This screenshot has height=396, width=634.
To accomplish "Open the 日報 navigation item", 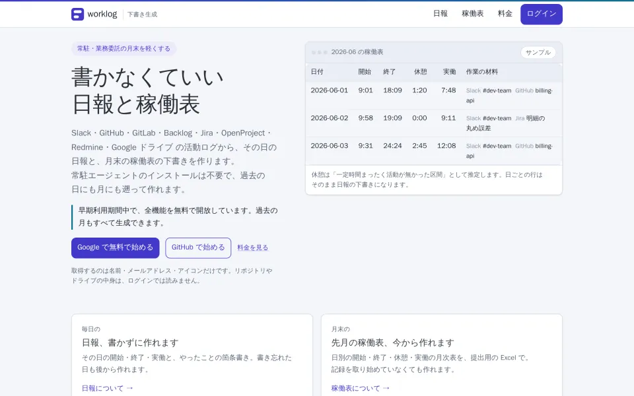I will click(440, 14).
